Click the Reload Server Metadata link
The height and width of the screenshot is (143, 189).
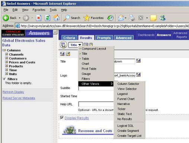pos(19,98)
